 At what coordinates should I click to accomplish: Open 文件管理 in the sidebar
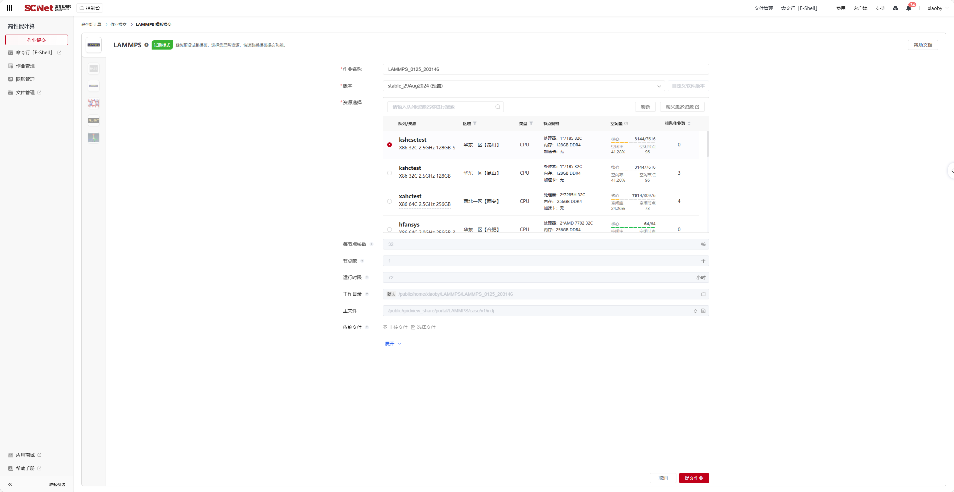(x=25, y=92)
